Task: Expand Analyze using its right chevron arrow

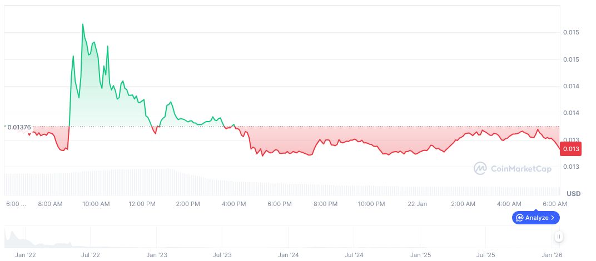Action: tap(553, 218)
